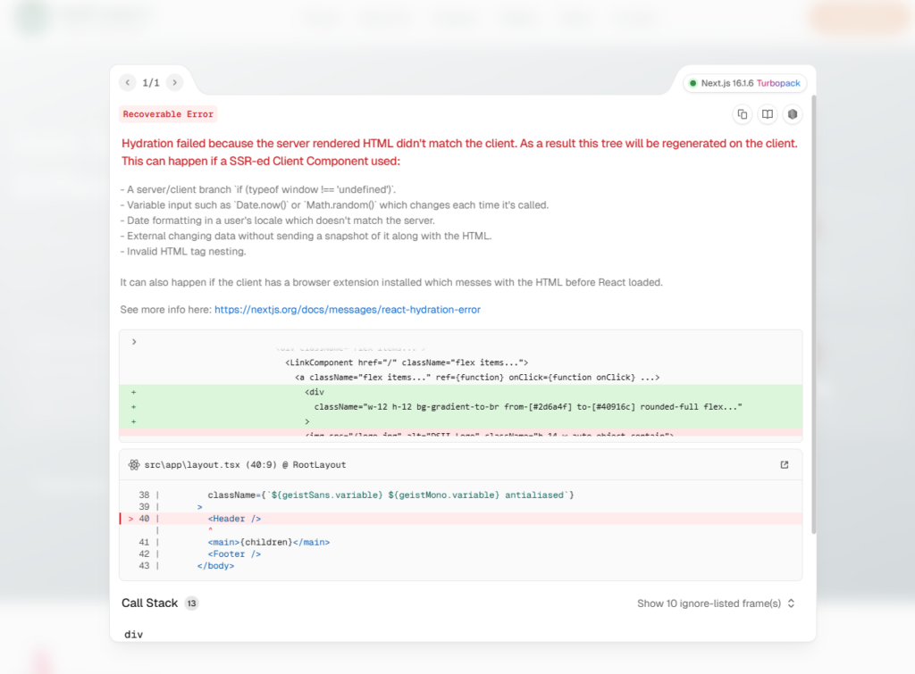Screen dimensions: 915x674
Task: Click the green status dot beside Next.js version
Action: tap(693, 83)
